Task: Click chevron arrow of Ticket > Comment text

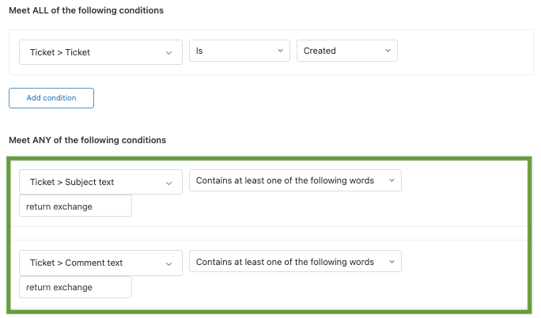Action: (x=168, y=263)
